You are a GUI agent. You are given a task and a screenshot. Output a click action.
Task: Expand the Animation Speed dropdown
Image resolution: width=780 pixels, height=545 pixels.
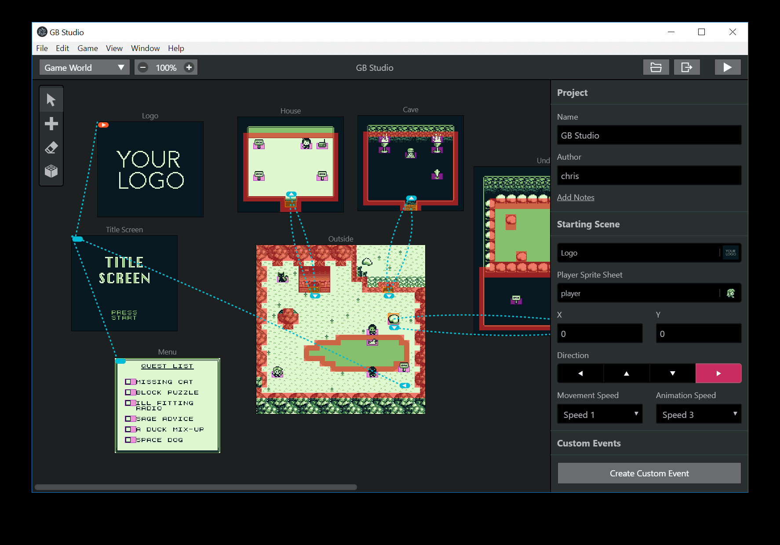699,414
